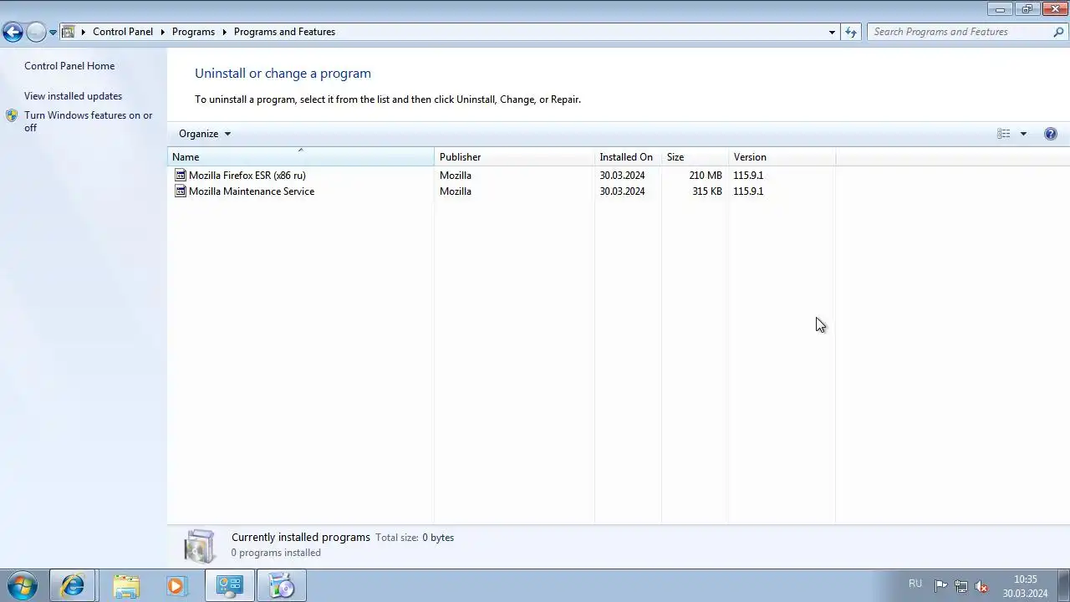Click the Mozilla Firefox ESR program icon
1070x602 pixels.
click(x=180, y=176)
